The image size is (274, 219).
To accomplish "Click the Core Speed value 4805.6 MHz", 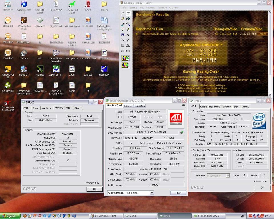I will 217,155.
